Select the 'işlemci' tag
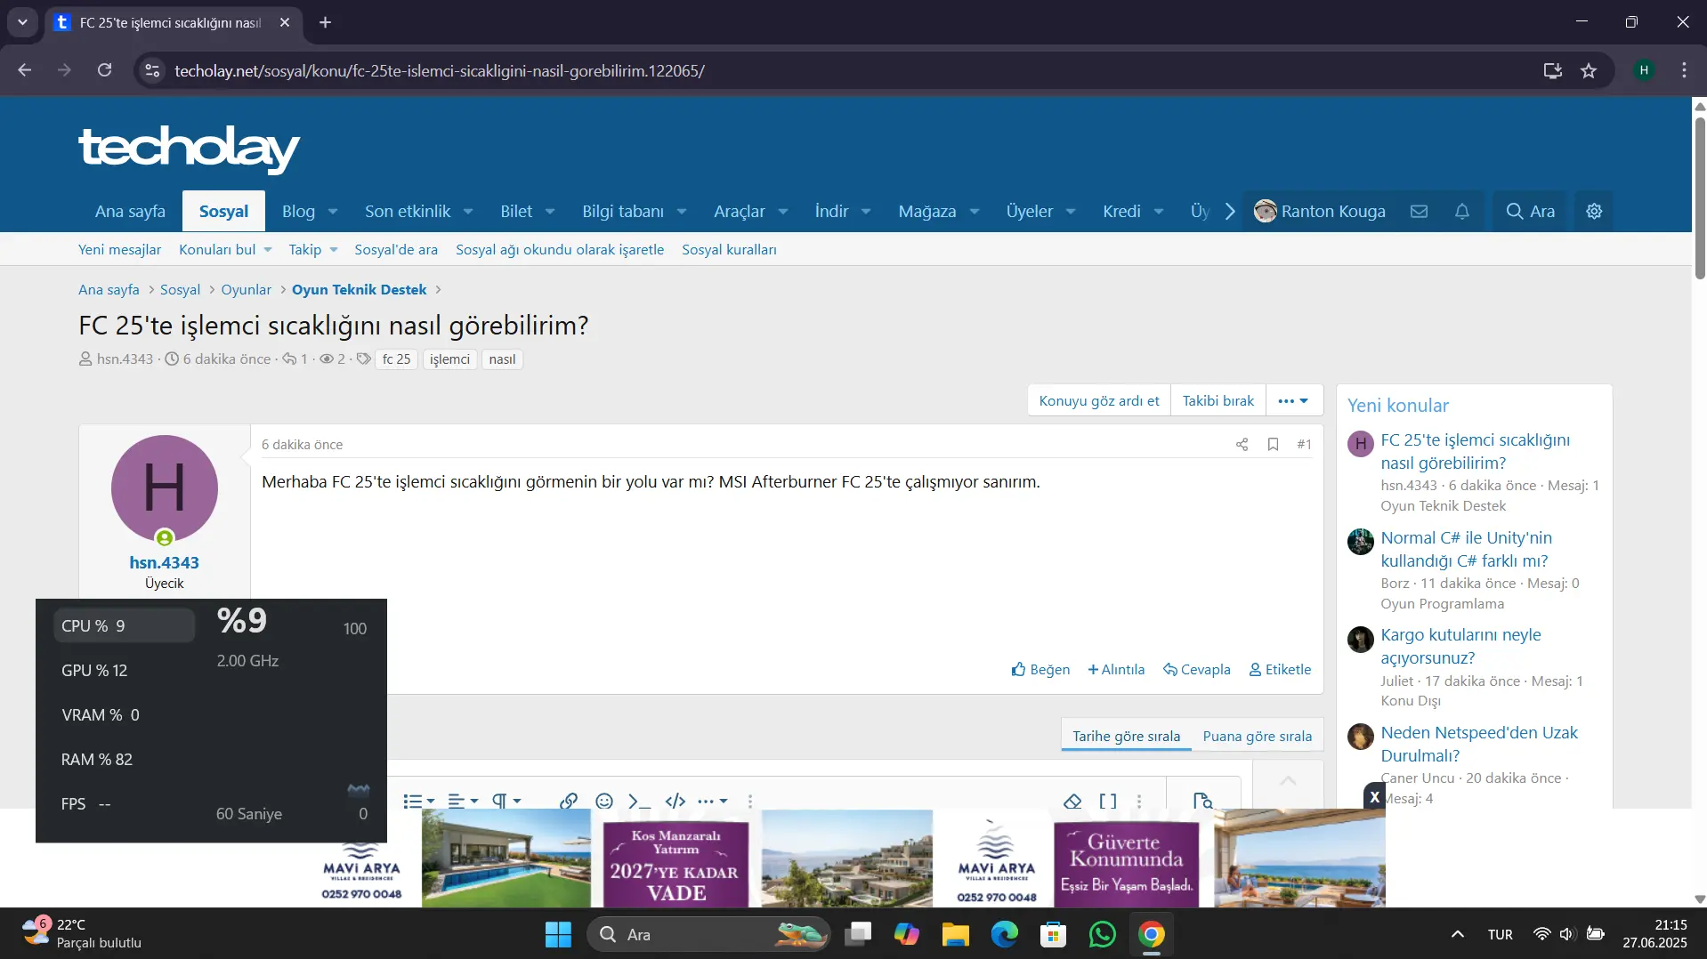 tap(449, 359)
